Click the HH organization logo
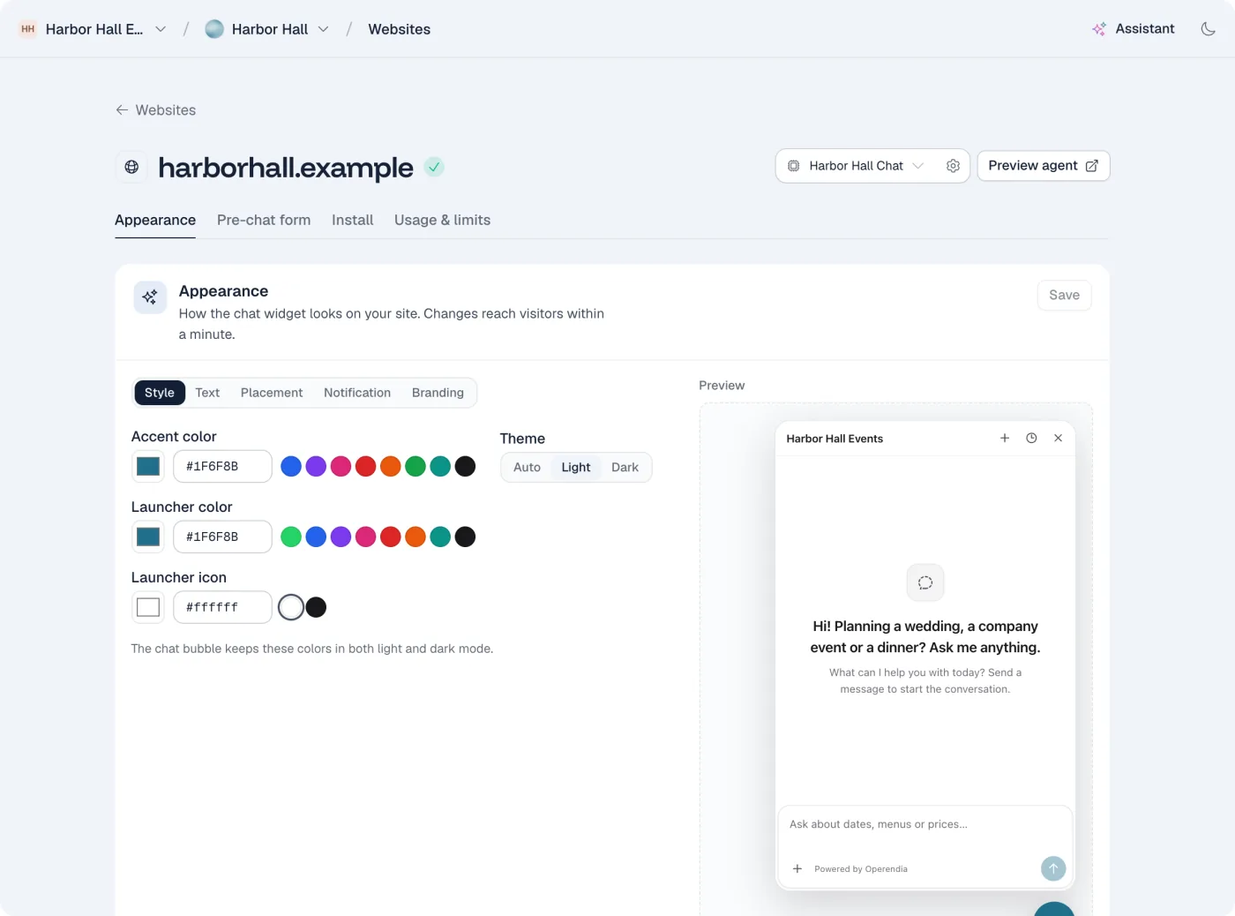 point(28,29)
